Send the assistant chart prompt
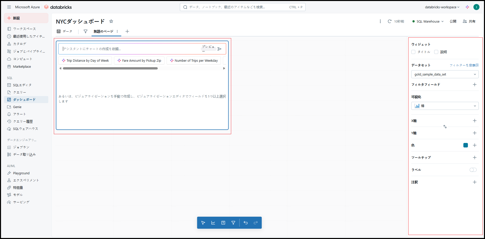 pos(220,49)
